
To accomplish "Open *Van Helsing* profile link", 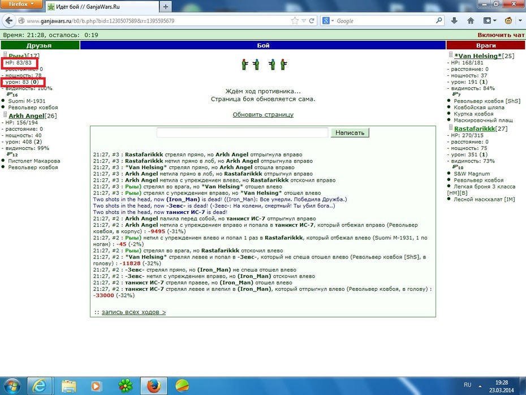I will pos(478,55).
